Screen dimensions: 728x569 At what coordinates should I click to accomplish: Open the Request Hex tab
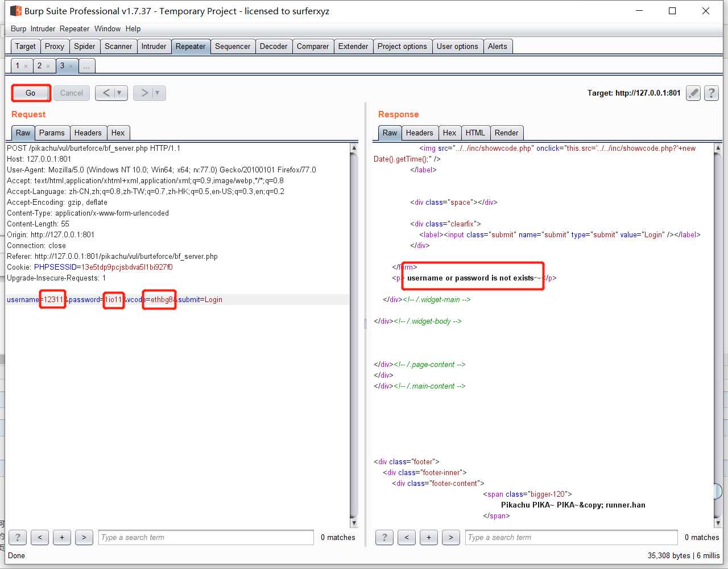click(118, 133)
